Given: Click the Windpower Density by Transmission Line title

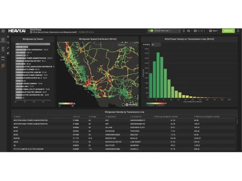Looking at the screenshot, I should [x=124, y=112].
